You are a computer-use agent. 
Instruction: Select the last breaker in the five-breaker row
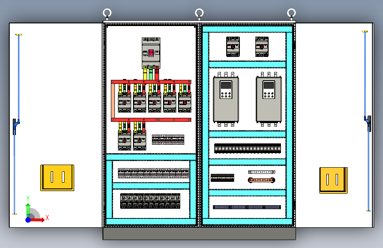(x=185, y=102)
